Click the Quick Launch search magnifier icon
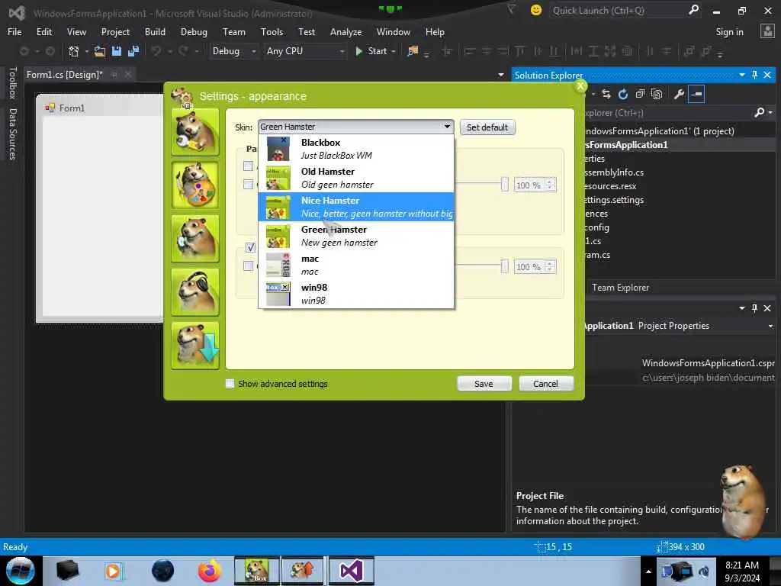The height and width of the screenshot is (586, 781). point(693,10)
